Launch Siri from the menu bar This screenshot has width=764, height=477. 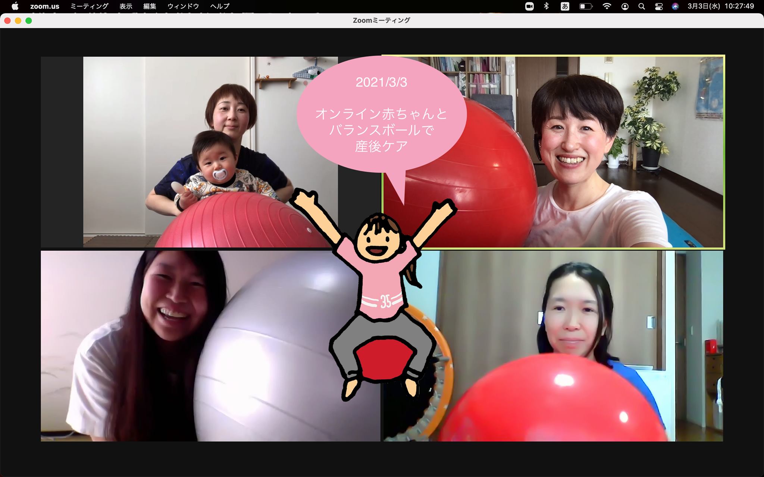pyautogui.click(x=675, y=6)
